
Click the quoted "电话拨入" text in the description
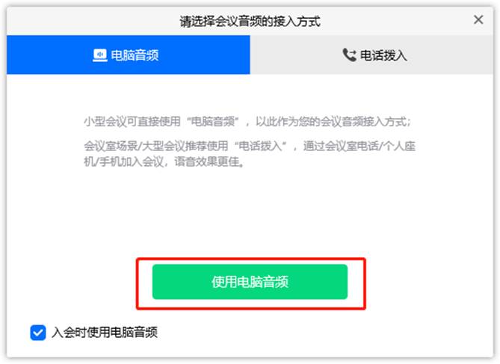(260, 146)
